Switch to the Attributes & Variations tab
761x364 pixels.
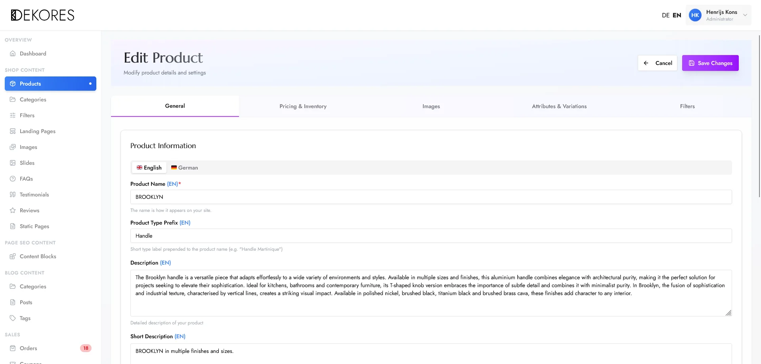(559, 106)
